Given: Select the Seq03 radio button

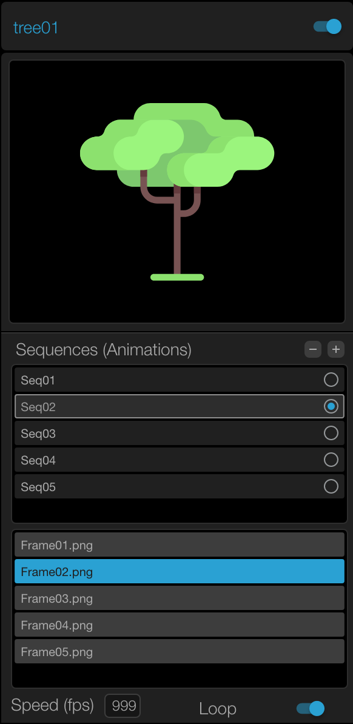Looking at the screenshot, I should 331,433.
